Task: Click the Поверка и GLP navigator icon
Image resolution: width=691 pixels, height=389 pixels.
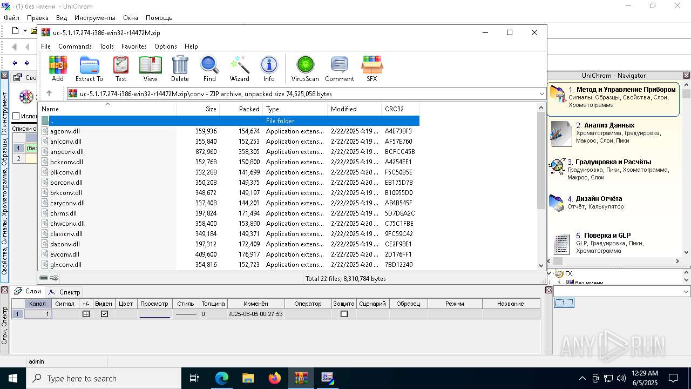Action: 562,244
